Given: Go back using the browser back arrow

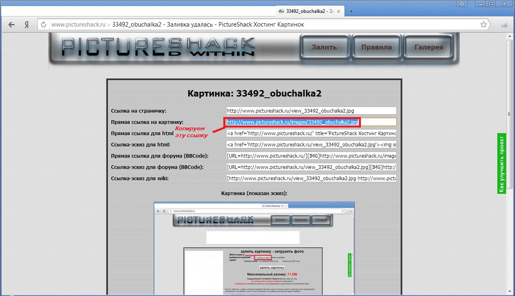Looking at the screenshot, I should [11, 25].
